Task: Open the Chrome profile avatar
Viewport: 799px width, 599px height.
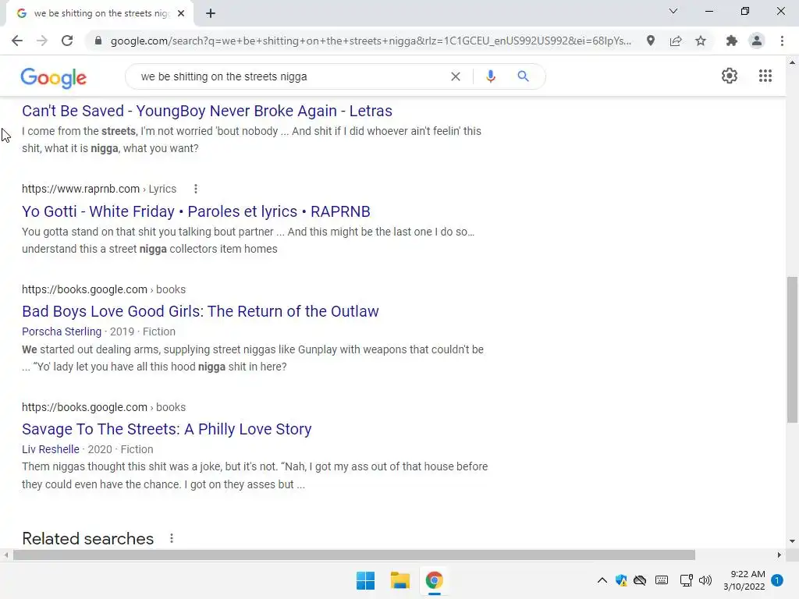Action: point(757,41)
